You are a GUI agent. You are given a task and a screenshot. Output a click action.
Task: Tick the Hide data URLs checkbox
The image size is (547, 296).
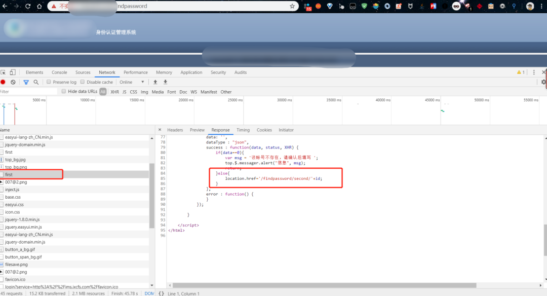click(63, 91)
